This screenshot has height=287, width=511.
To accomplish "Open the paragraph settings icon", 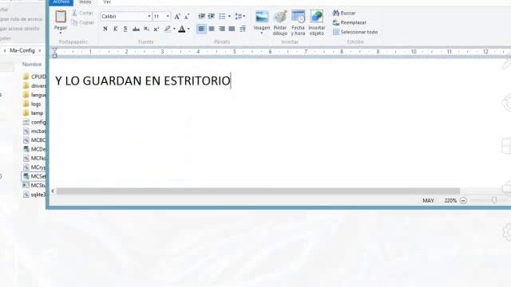I will coord(243,29).
